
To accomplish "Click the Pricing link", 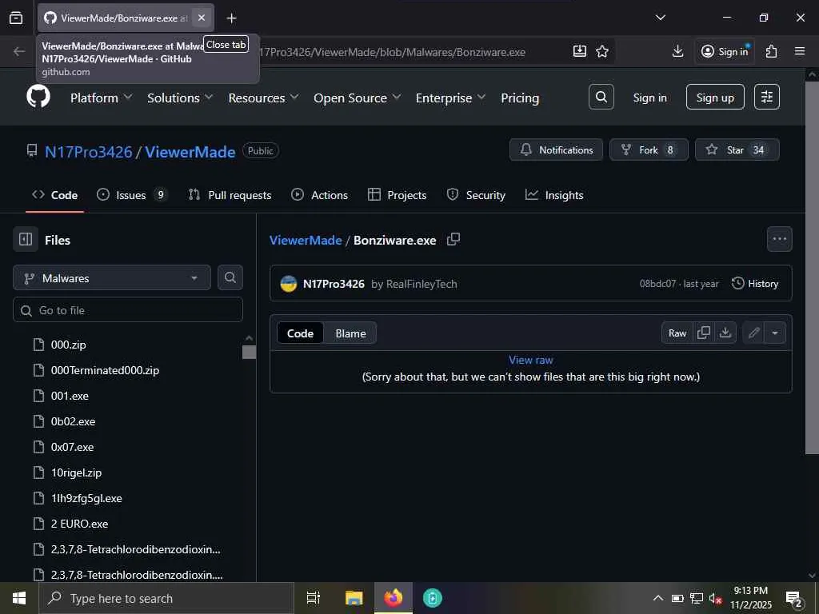I will [x=520, y=98].
